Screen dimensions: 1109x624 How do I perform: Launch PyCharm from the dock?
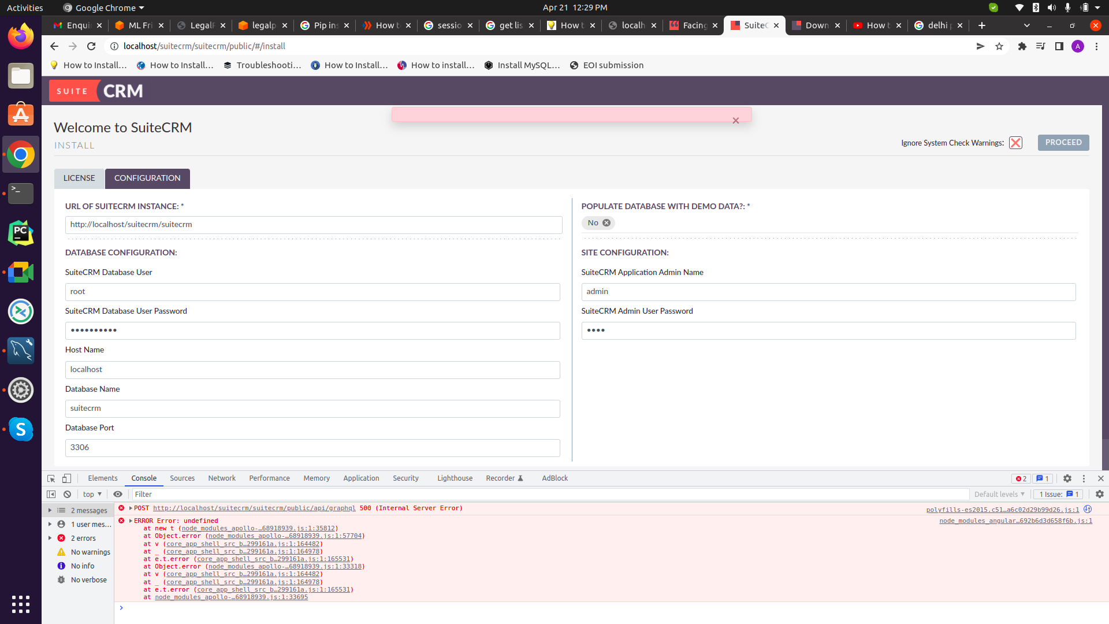[21, 233]
